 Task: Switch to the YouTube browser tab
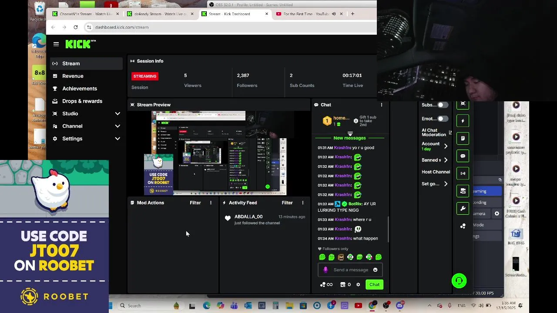[310, 14]
